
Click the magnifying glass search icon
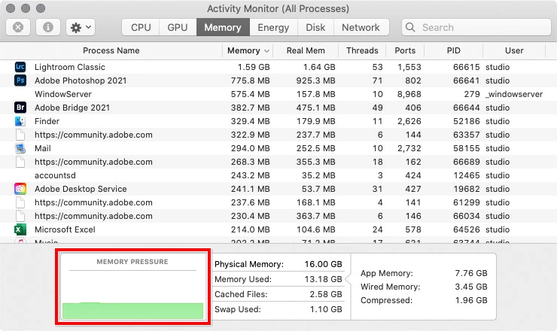click(x=410, y=27)
